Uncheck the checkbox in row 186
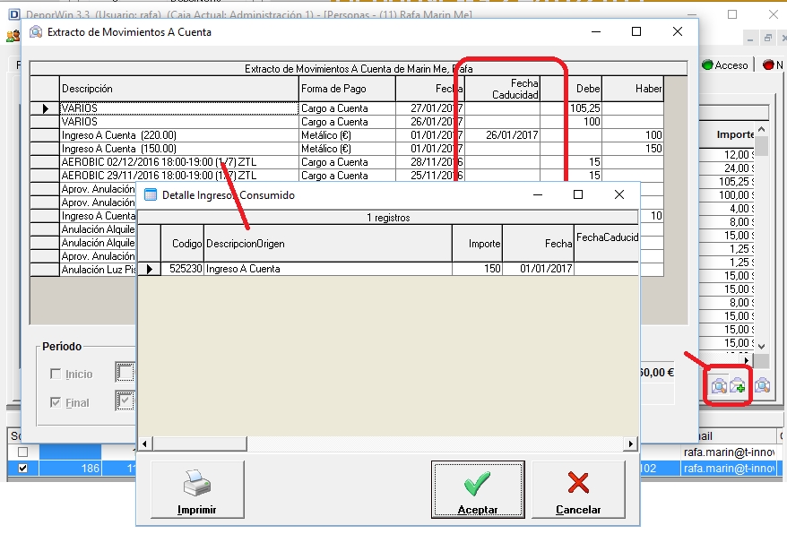Viewport: 787px width, 534px height. click(22, 469)
